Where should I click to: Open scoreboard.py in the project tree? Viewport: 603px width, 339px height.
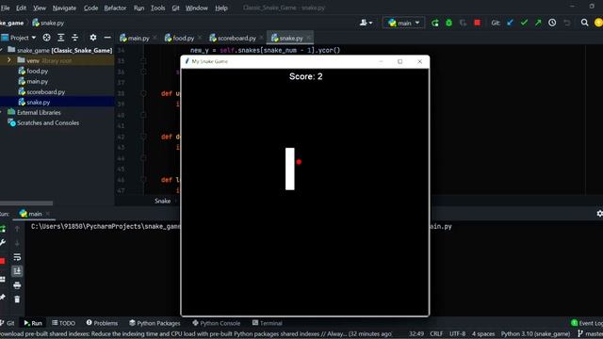pyautogui.click(x=41, y=92)
